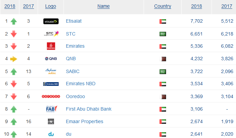
Task: Open the Etisalat brand link
Action: point(74,21)
